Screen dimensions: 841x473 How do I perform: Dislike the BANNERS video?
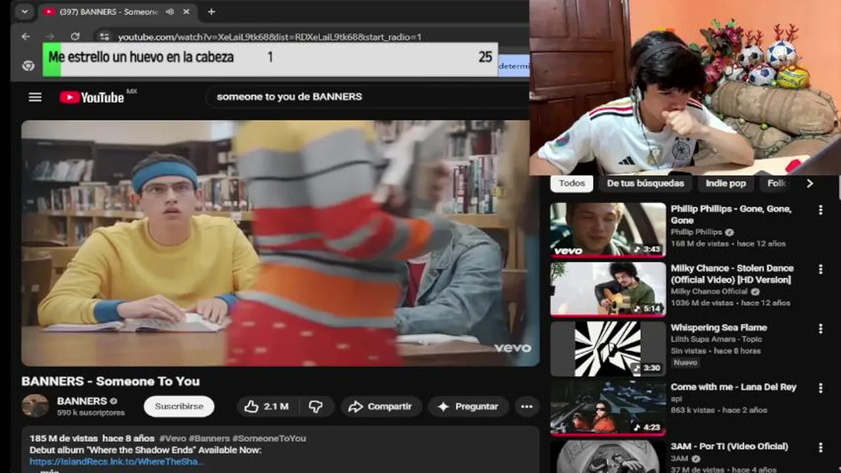click(x=316, y=407)
